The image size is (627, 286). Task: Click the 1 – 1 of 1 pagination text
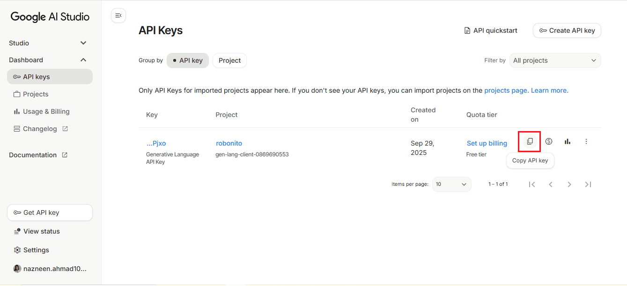498,184
